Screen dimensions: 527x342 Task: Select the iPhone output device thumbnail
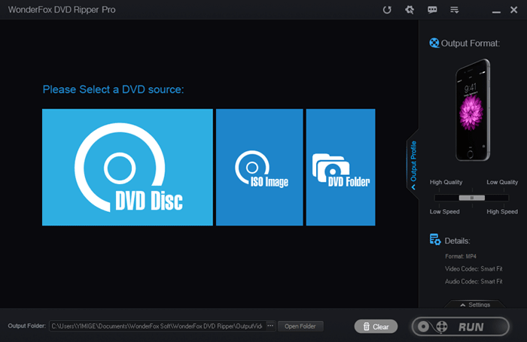(x=473, y=110)
